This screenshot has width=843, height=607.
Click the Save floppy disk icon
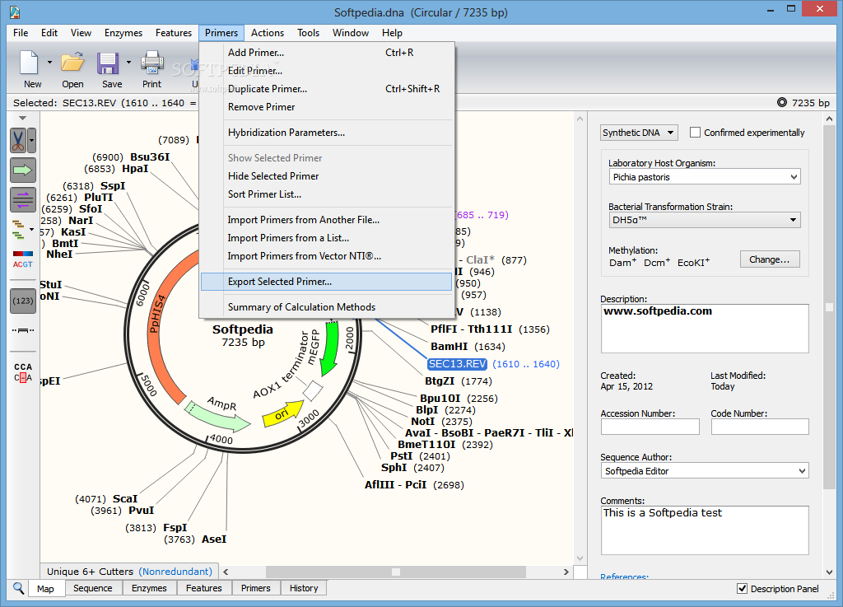pyautogui.click(x=108, y=63)
